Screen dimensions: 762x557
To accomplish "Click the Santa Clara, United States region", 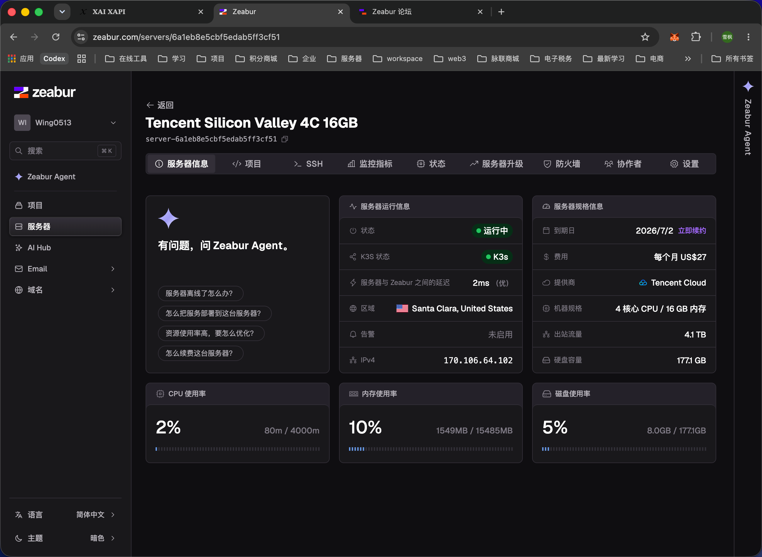I will tap(454, 308).
